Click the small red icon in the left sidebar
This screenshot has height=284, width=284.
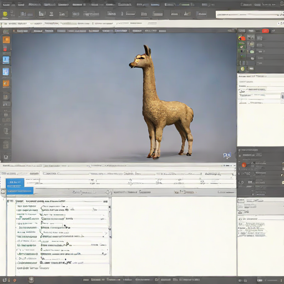(5, 49)
